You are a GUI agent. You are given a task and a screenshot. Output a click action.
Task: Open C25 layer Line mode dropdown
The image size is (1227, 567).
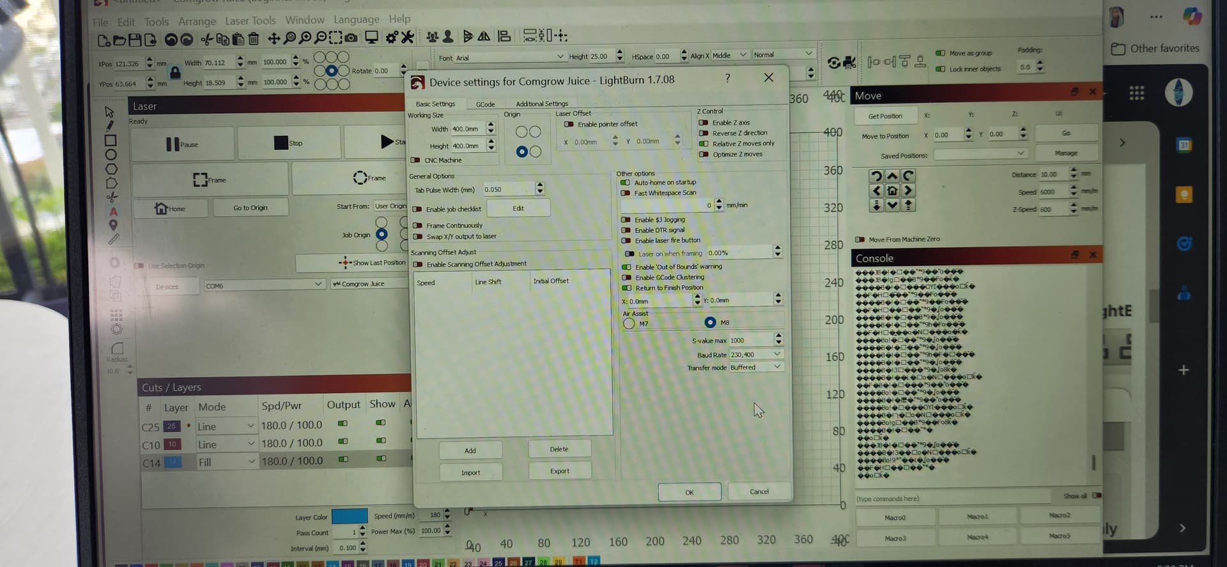coord(226,426)
